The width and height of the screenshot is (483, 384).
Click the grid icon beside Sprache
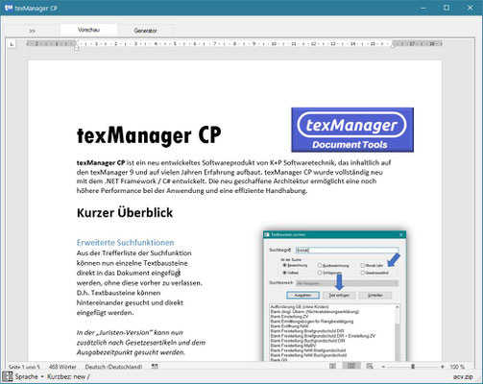click(7, 376)
